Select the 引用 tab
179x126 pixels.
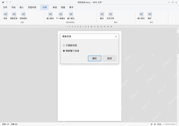[44, 7]
